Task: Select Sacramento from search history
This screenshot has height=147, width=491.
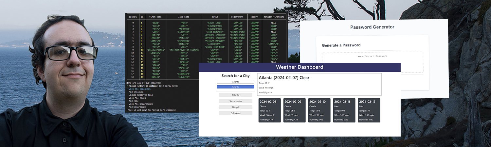Action: pos(235,101)
